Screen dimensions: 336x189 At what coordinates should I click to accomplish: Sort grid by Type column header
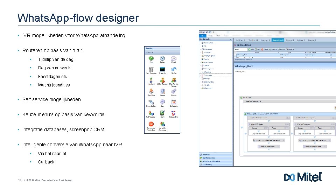point(289,52)
